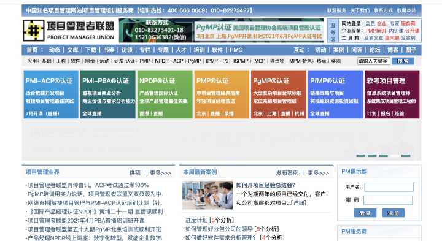Select 下载 in the navigation bar
Image resolution: width=442 pixels, height=241 pixels.
click(x=91, y=50)
